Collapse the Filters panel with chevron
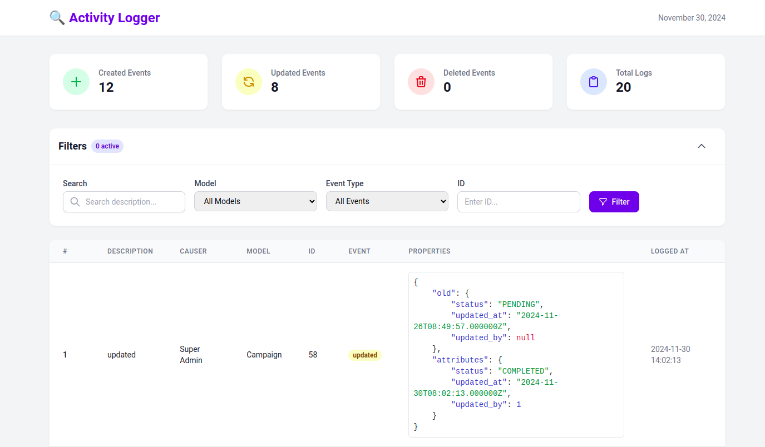 tap(702, 146)
